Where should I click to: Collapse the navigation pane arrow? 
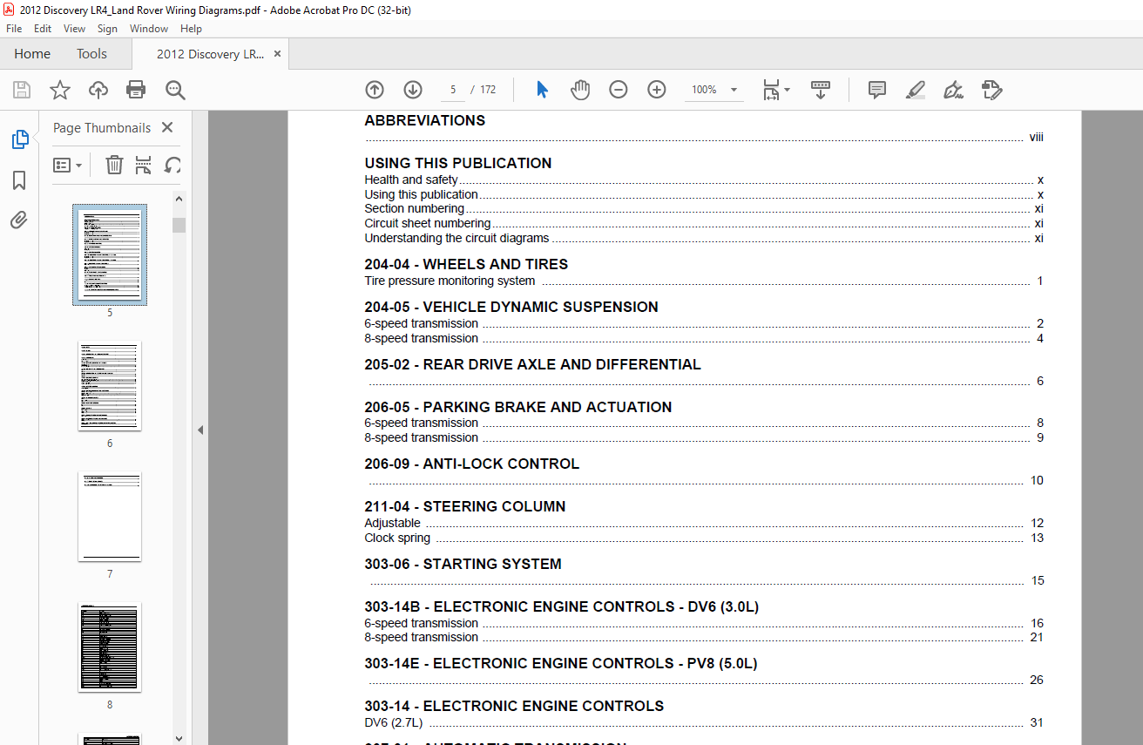[200, 430]
